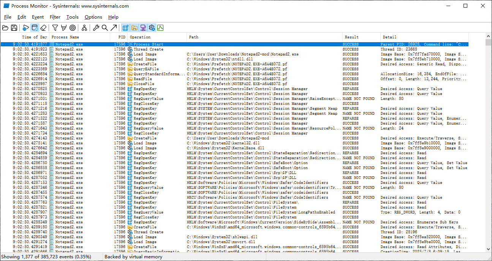Open the Event menu
This screenshot has width=492, height=261.
coord(38,17)
